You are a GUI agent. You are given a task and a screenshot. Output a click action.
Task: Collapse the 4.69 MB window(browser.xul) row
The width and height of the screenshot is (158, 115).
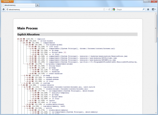point(58,89)
